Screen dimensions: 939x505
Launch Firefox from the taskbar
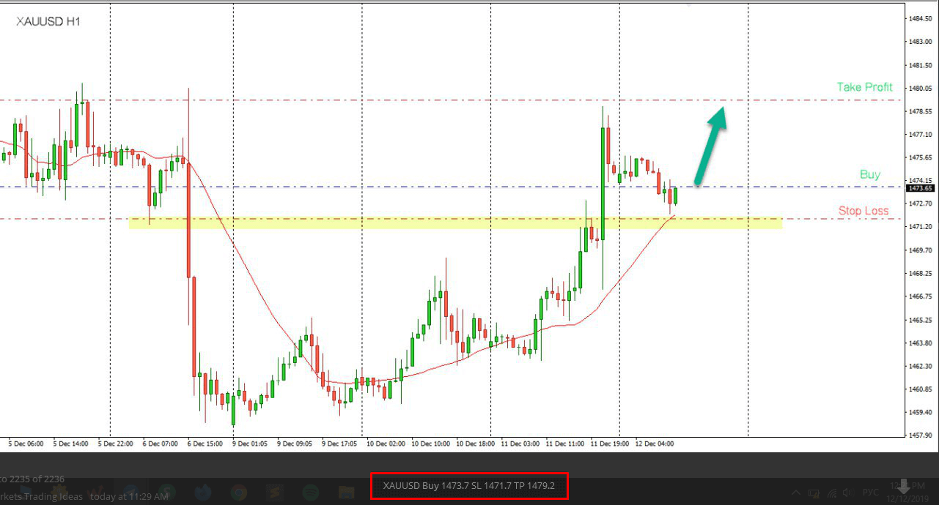pyautogui.click(x=202, y=493)
